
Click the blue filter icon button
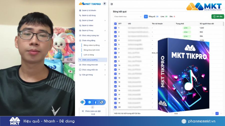(x=146, y=17)
